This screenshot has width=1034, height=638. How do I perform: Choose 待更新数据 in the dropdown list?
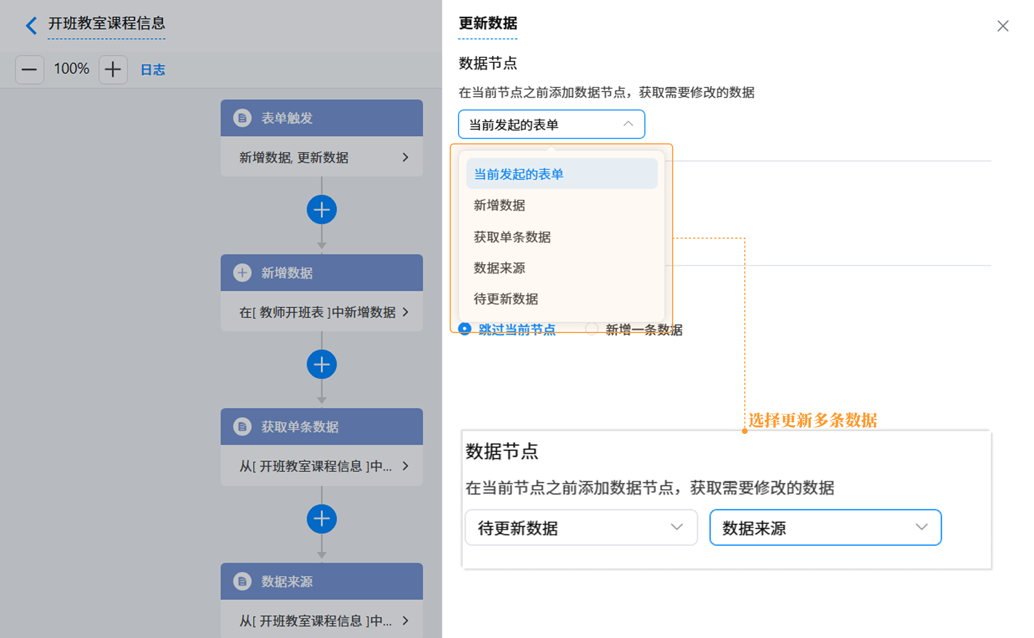pyautogui.click(x=562, y=299)
